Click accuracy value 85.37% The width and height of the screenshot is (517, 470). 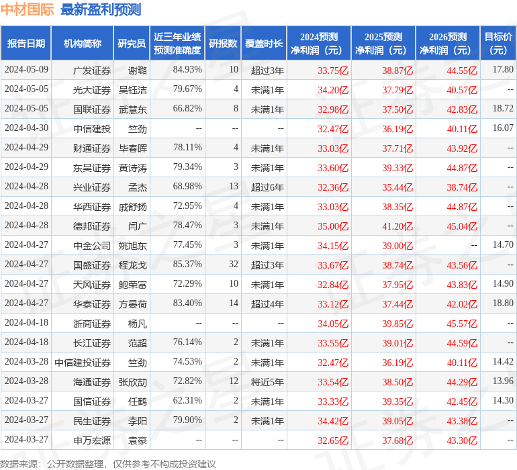(187, 264)
